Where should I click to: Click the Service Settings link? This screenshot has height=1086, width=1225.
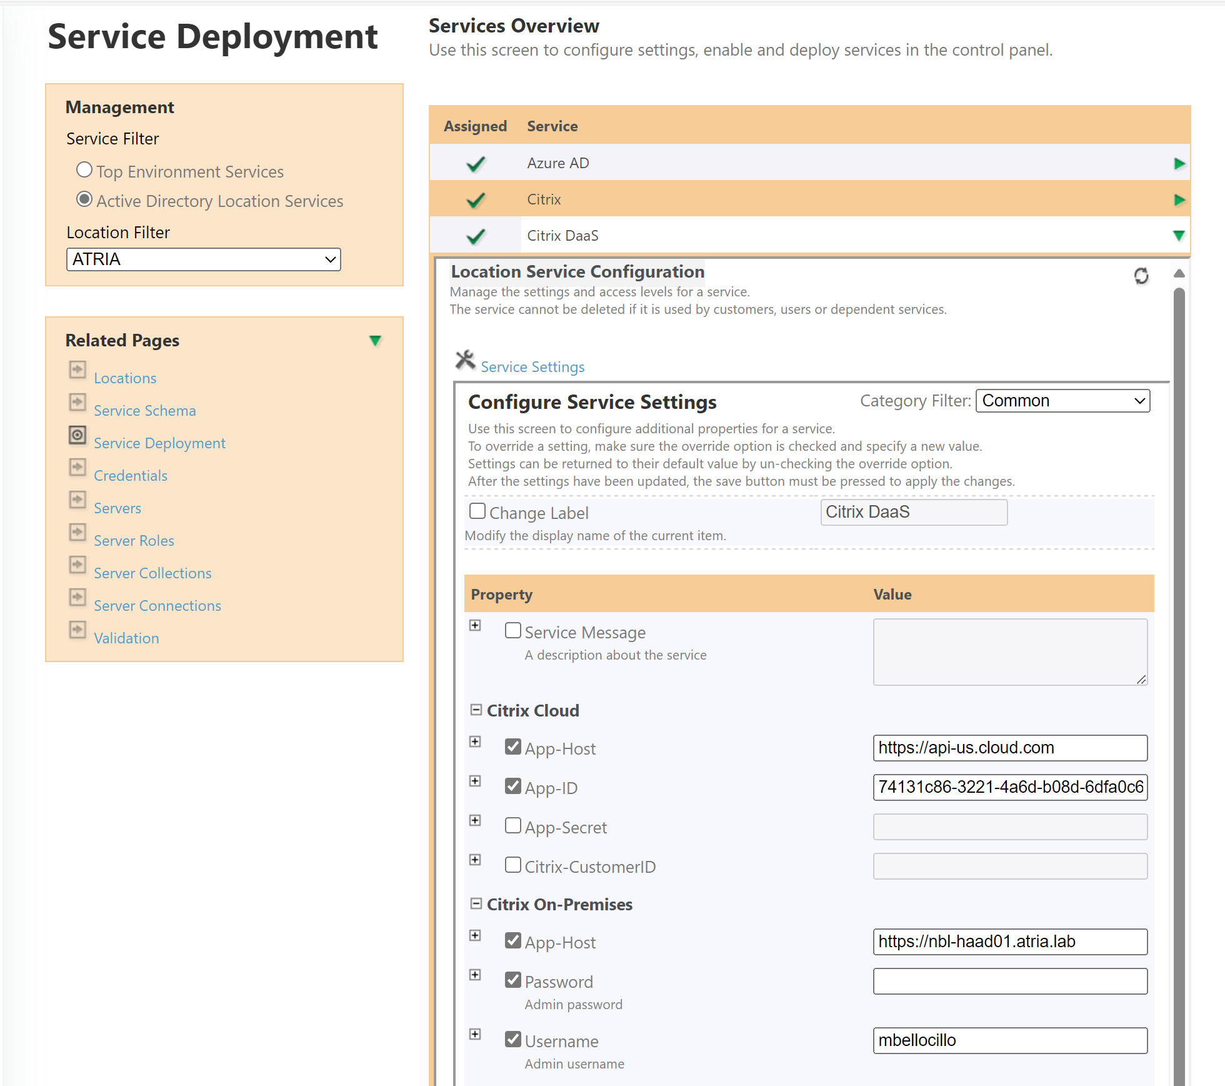coord(532,367)
